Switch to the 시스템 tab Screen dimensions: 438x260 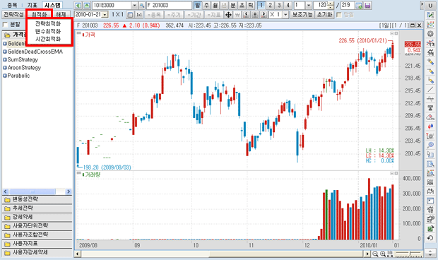click(x=52, y=5)
